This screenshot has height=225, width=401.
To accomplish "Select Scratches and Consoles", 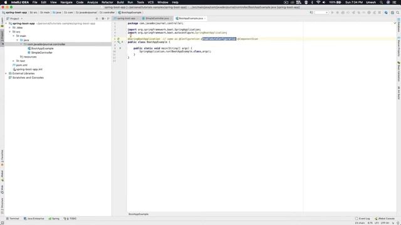I will [x=26, y=77].
